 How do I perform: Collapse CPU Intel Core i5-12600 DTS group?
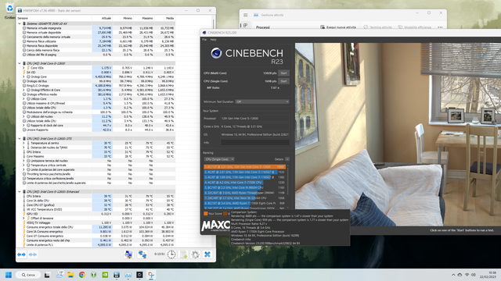(20, 139)
